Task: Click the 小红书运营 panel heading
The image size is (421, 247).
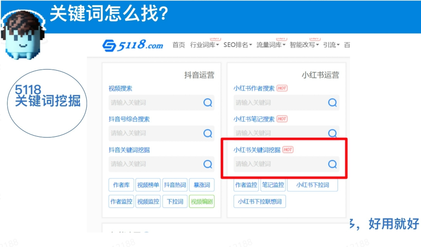Action: pyautogui.click(x=320, y=75)
